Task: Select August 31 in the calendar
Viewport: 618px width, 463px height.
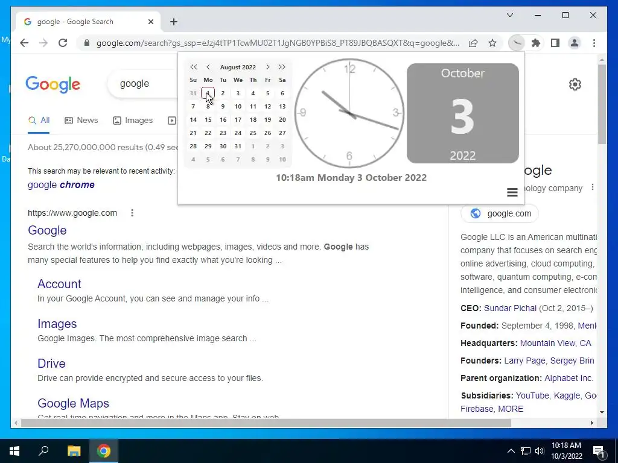Action: (x=238, y=146)
